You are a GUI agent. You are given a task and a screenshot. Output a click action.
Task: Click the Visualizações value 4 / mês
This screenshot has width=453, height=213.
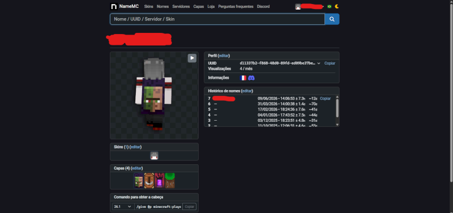coord(246,69)
